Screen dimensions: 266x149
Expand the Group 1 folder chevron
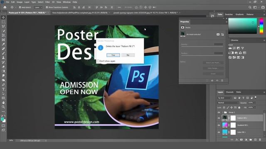coord(223,112)
